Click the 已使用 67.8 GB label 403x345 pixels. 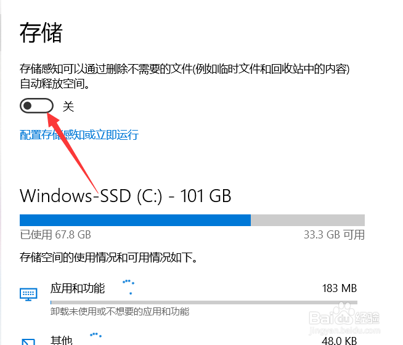pyautogui.click(x=55, y=235)
